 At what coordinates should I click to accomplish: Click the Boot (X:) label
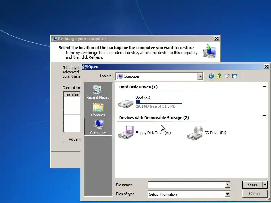143,97
